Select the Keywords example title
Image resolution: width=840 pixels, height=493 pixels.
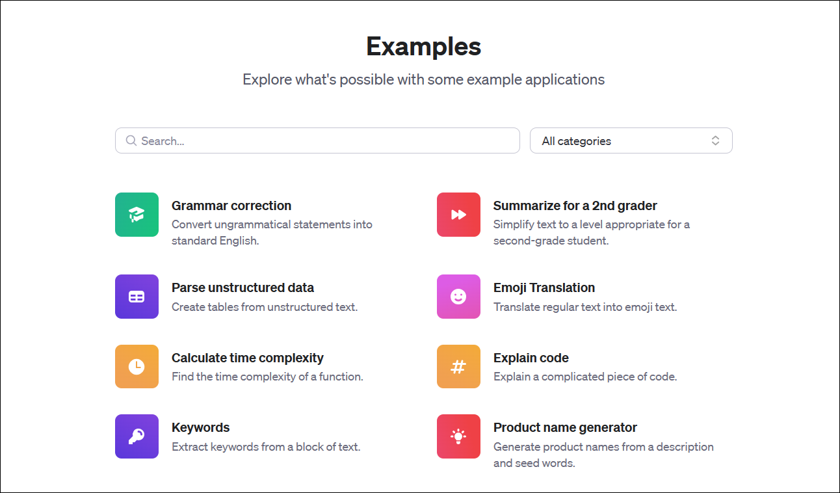point(200,428)
